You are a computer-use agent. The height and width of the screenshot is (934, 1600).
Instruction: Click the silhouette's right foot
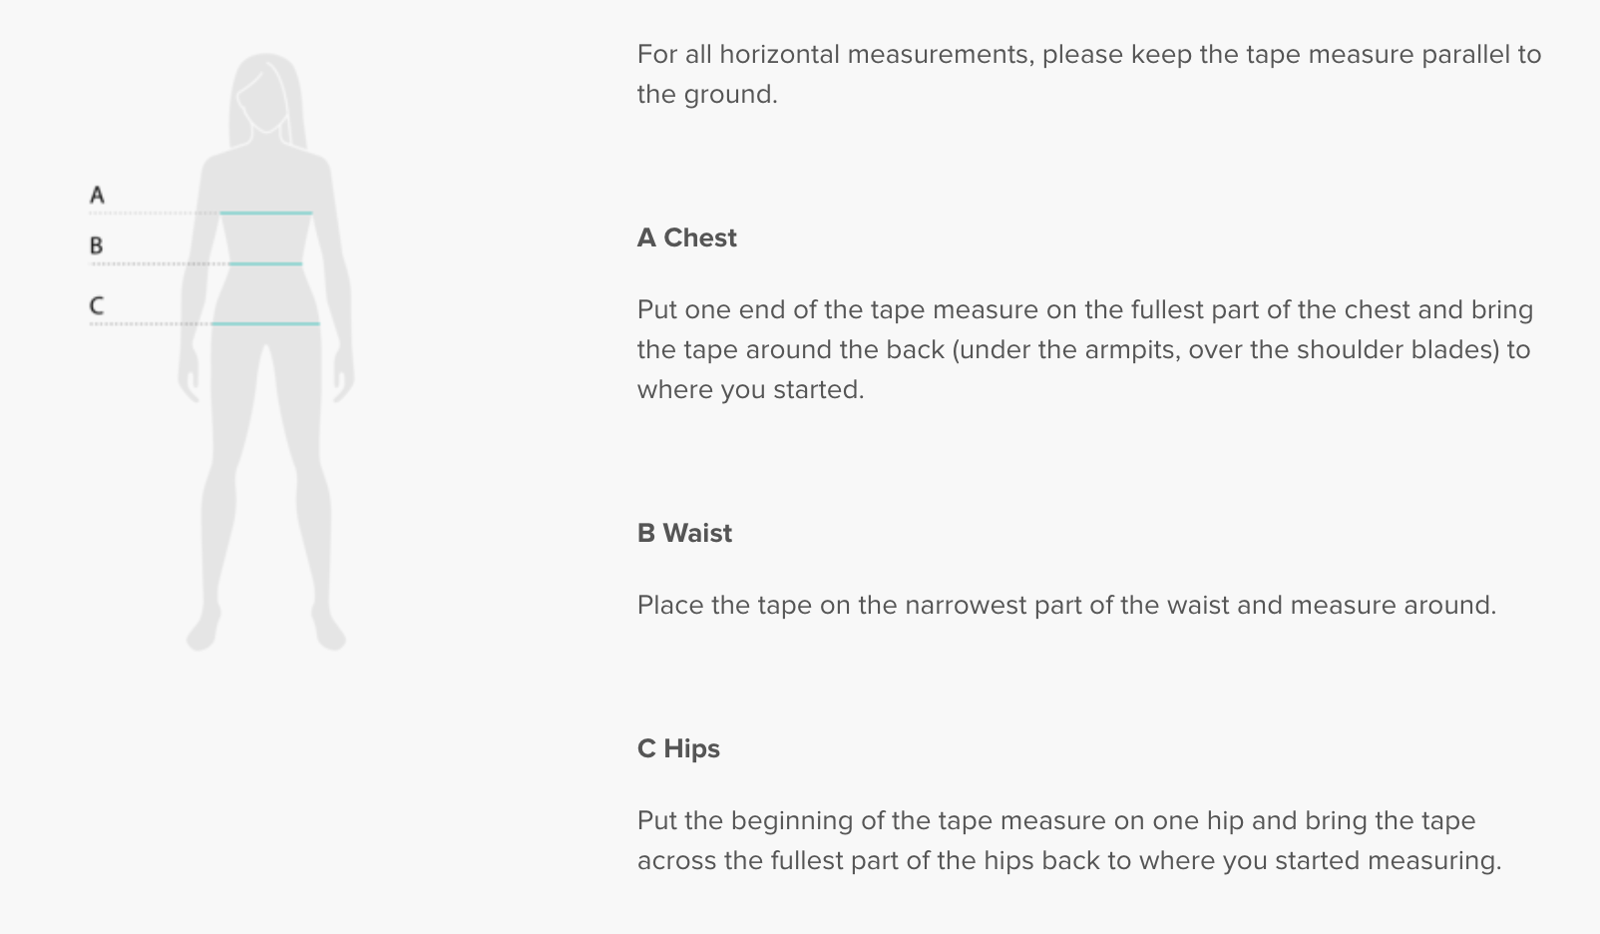tap(328, 629)
